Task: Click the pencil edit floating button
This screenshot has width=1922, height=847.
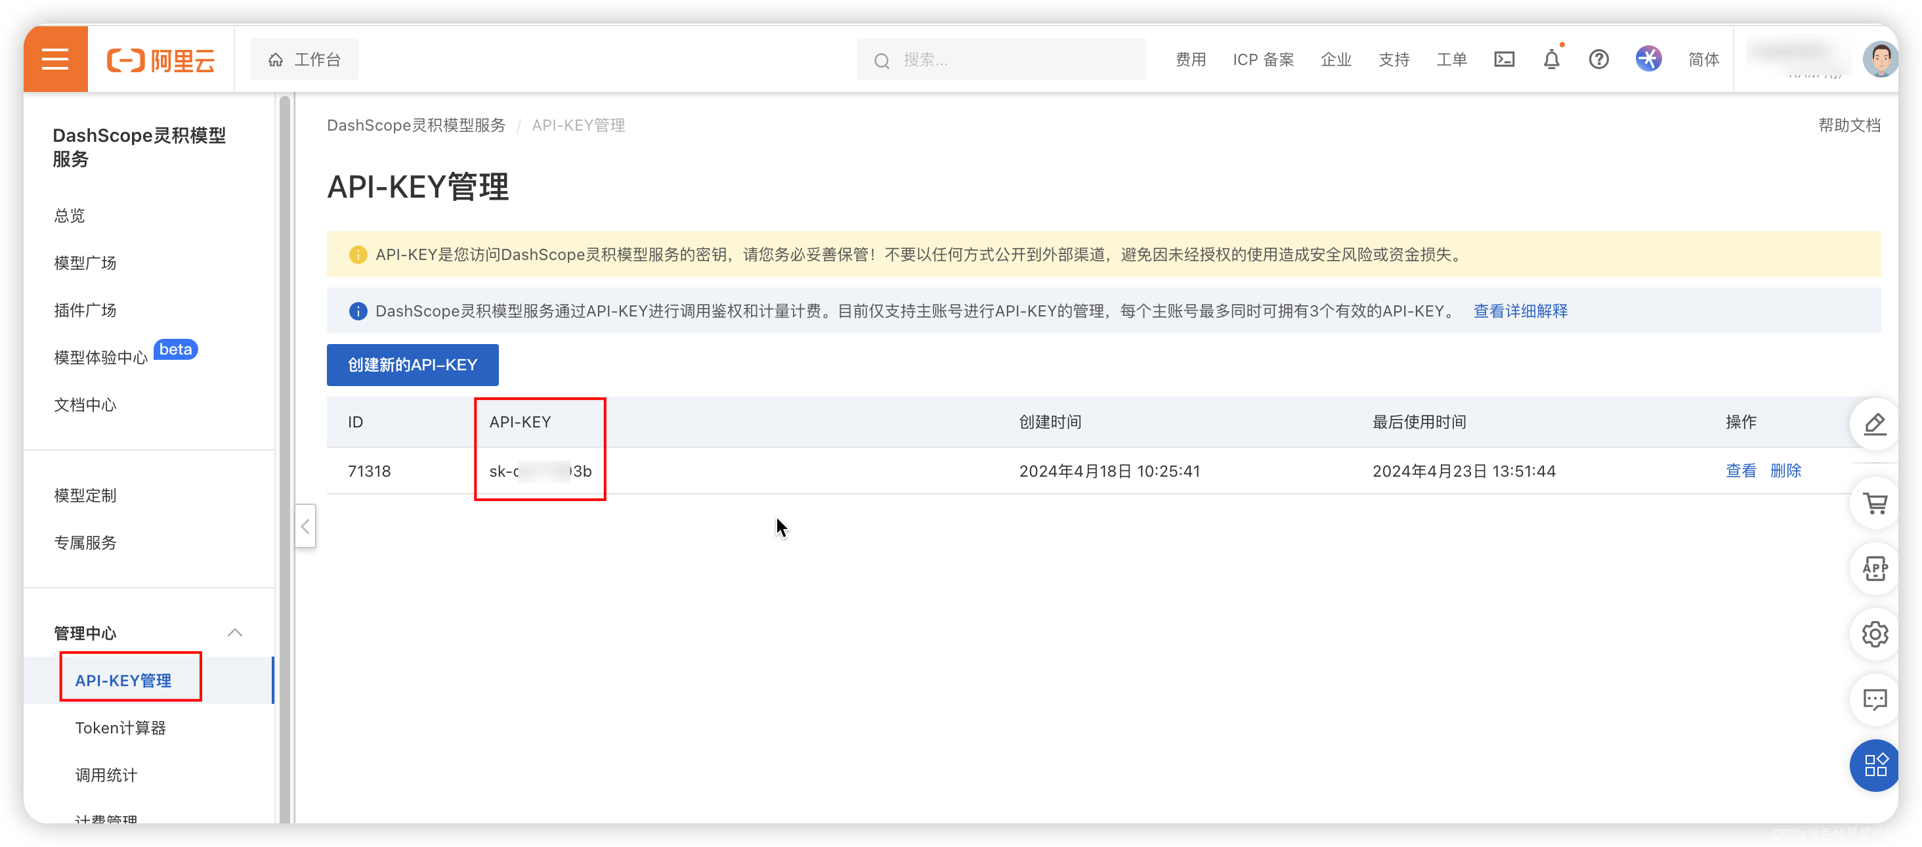Action: click(x=1874, y=424)
